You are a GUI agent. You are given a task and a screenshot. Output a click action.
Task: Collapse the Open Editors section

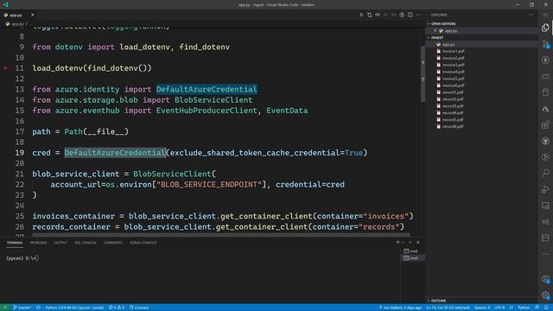pyautogui.click(x=443, y=23)
